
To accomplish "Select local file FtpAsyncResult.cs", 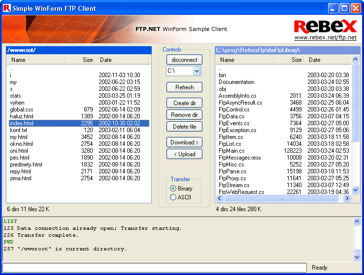I will click(x=240, y=103).
